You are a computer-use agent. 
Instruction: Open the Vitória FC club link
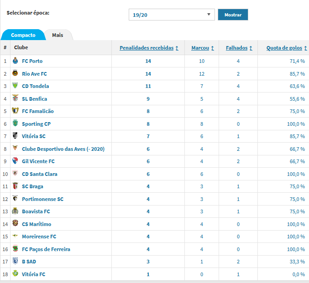click(34, 274)
